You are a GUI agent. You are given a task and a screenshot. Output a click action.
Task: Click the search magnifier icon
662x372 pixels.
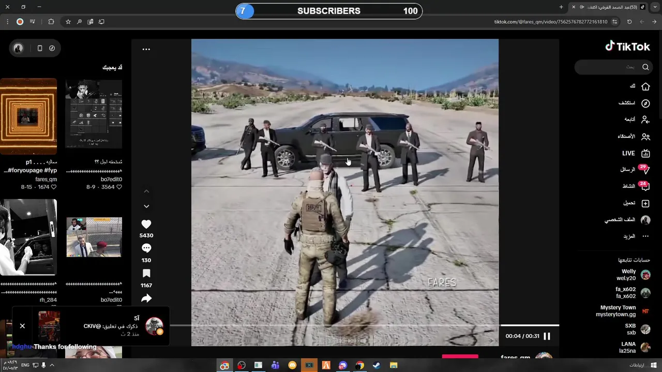click(645, 67)
